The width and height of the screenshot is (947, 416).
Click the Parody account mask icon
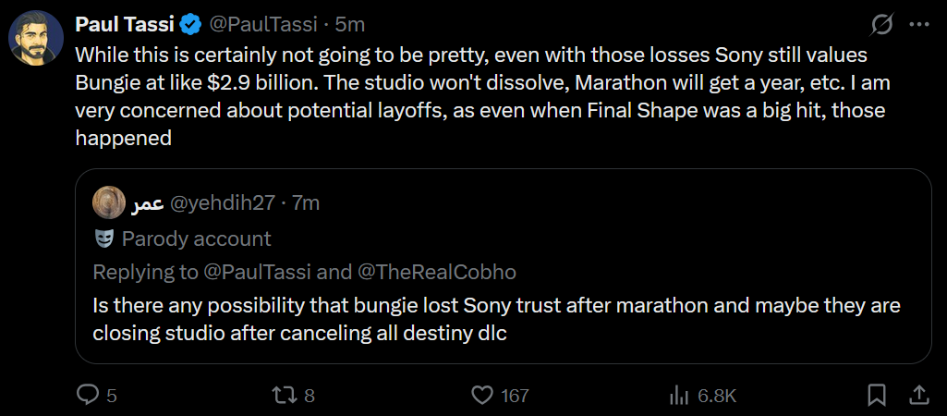[104, 239]
